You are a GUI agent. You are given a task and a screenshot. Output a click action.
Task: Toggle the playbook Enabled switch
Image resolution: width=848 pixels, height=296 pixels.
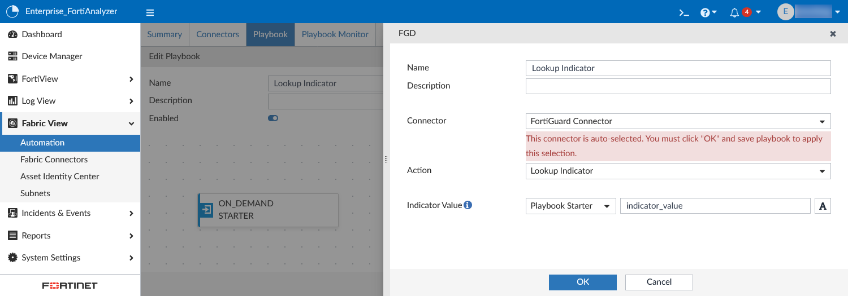pos(273,118)
